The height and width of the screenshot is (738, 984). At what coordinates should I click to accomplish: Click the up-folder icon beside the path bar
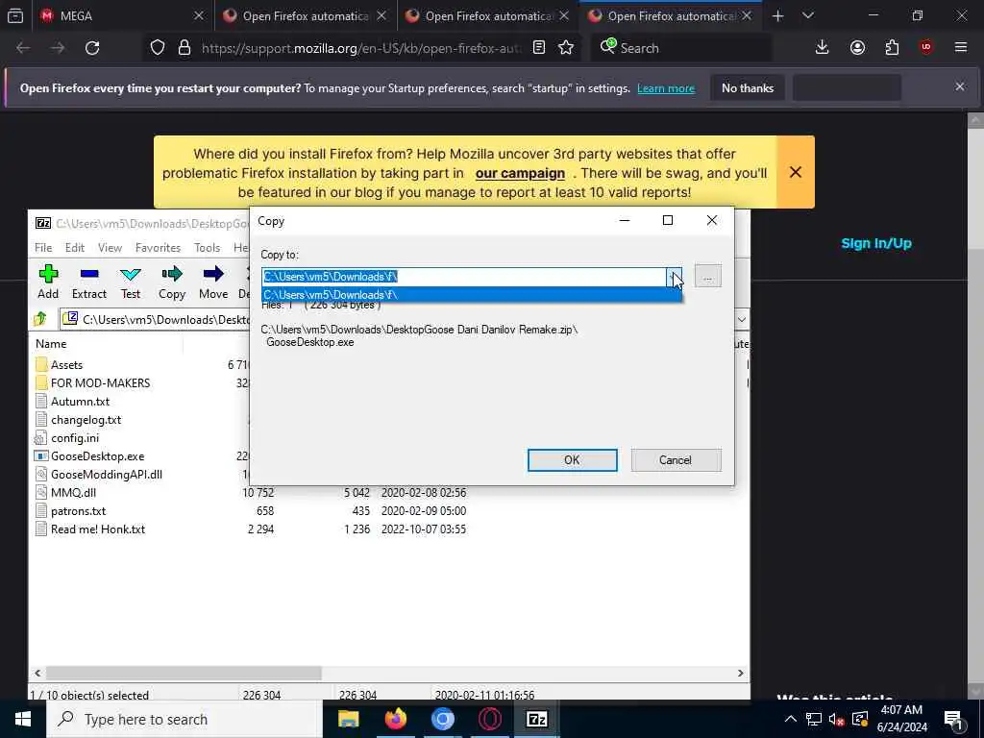point(40,319)
